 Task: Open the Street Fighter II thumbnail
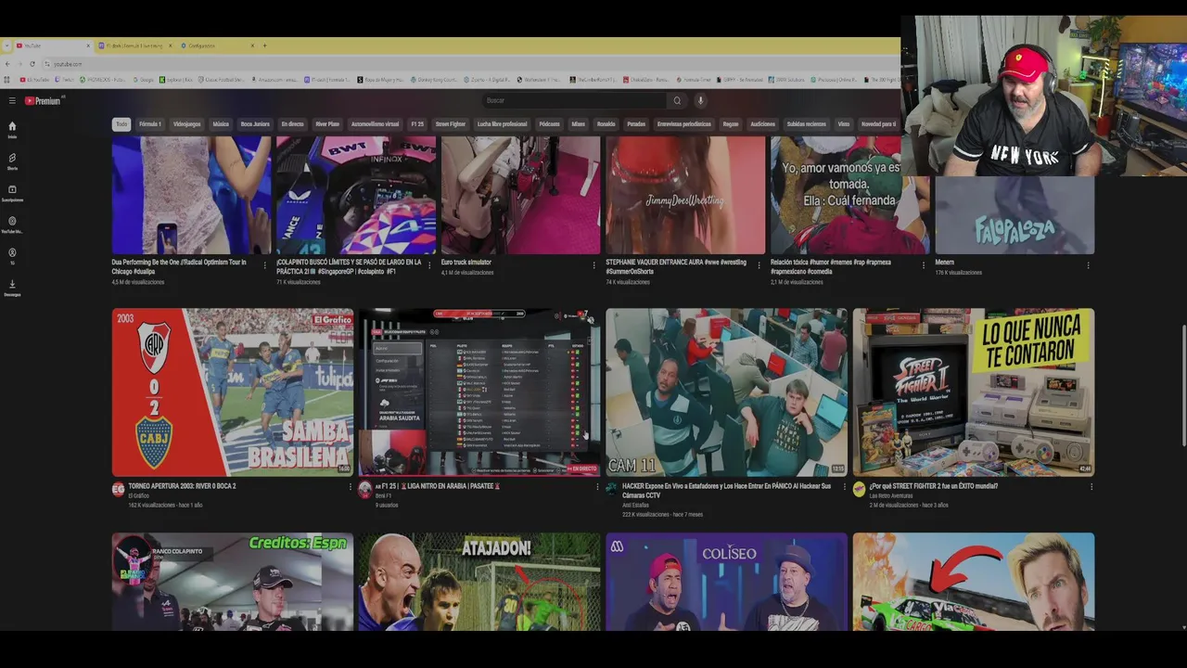[974, 392]
